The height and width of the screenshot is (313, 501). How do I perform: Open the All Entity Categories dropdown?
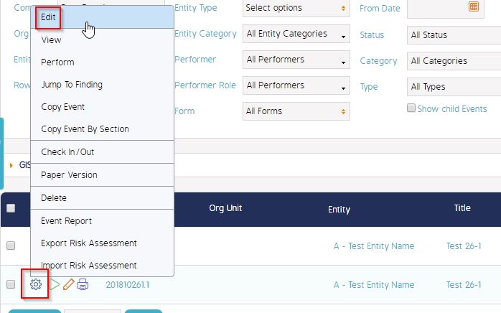click(x=296, y=34)
